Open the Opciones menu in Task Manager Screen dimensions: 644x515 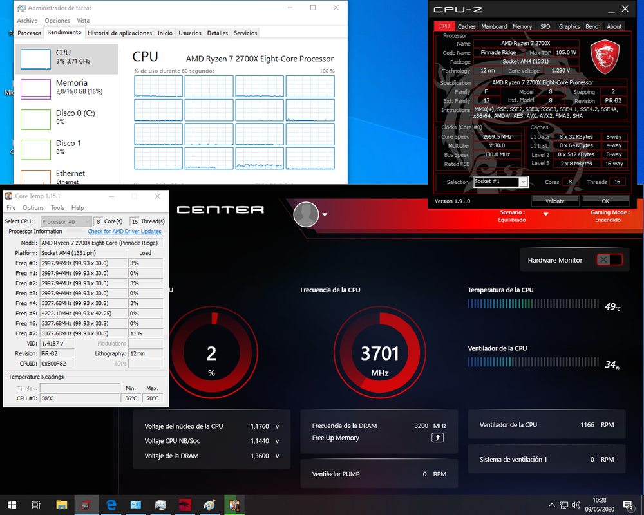coord(57,21)
